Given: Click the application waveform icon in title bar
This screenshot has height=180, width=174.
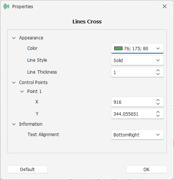Looking at the screenshot, I should pos(6,6).
